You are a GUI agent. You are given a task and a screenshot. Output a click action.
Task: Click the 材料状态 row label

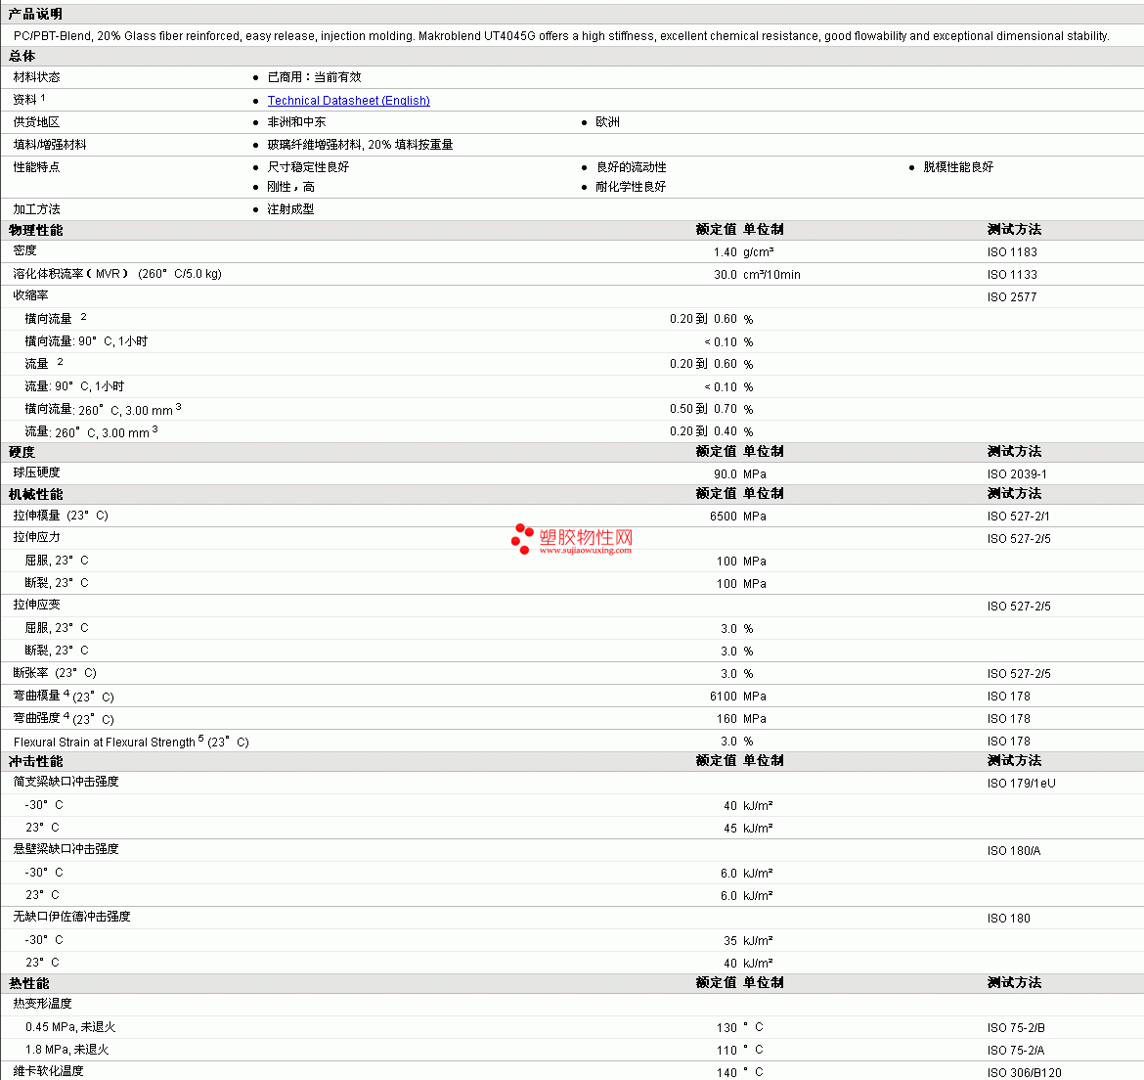pos(36,76)
